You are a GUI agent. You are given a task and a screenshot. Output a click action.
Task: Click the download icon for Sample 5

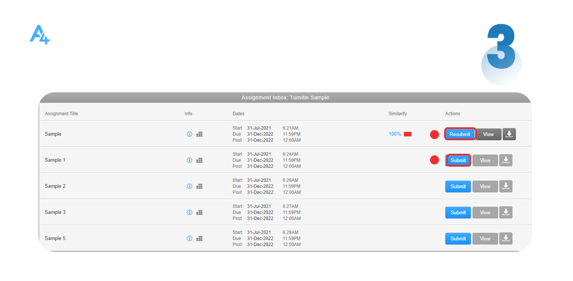point(506,238)
